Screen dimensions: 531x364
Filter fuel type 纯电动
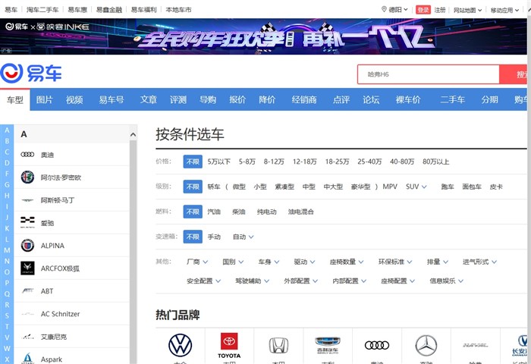pyautogui.click(x=266, y=212)
